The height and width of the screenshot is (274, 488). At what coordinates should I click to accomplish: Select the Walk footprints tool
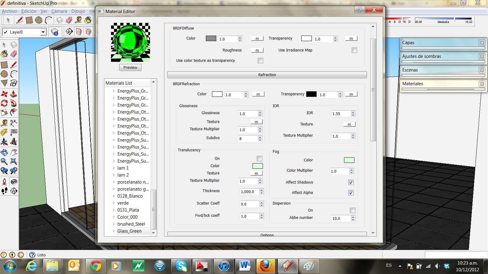[4, 191]
